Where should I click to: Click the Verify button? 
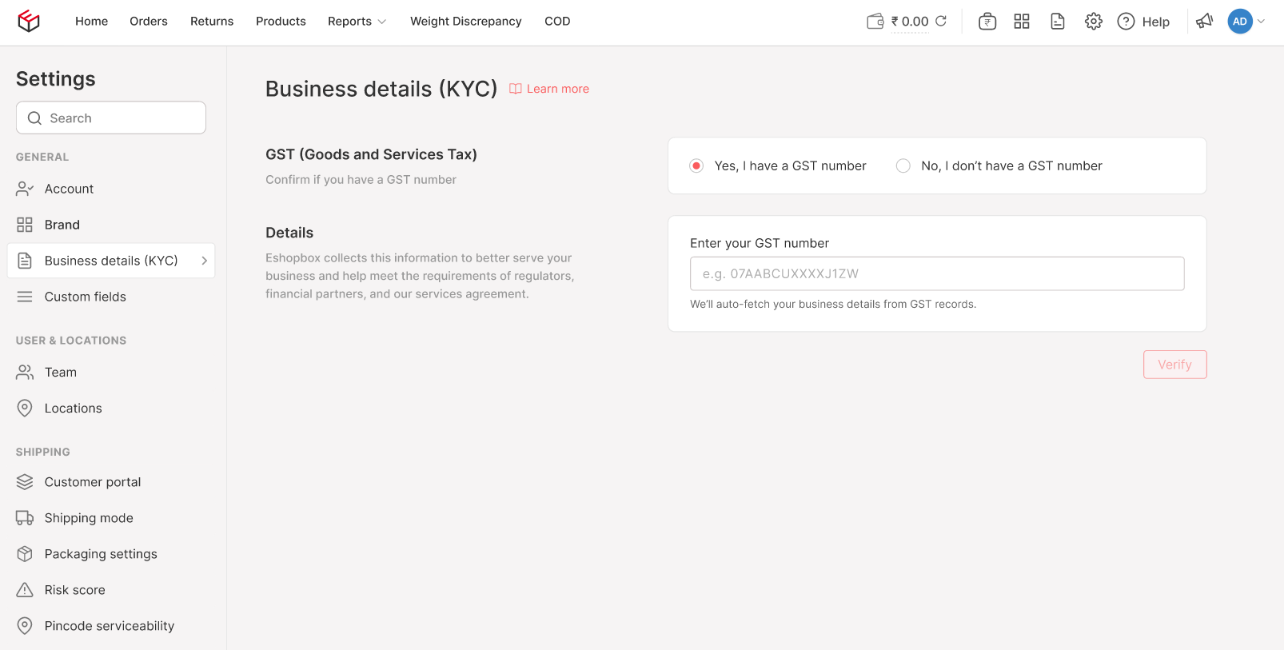(x=1174, y=365)
